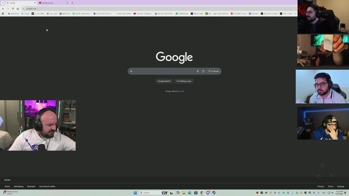Open the Settings footer menu
The width and height of the screenshot is (349, 196).
[x=341, y=186]
